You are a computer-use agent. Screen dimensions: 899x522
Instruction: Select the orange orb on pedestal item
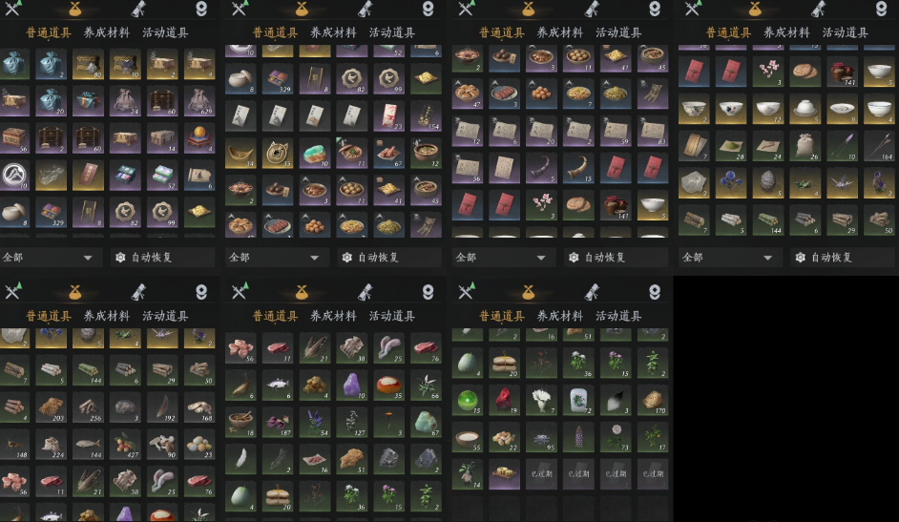pyautogui.click(x=199, y=138)
